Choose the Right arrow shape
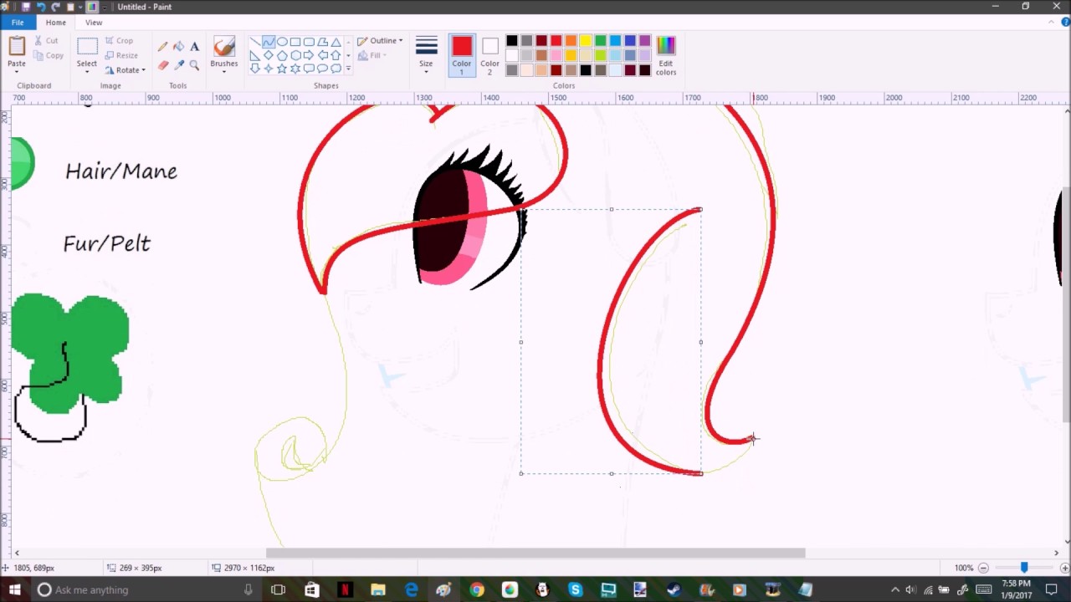 click(x=309, y=55)
